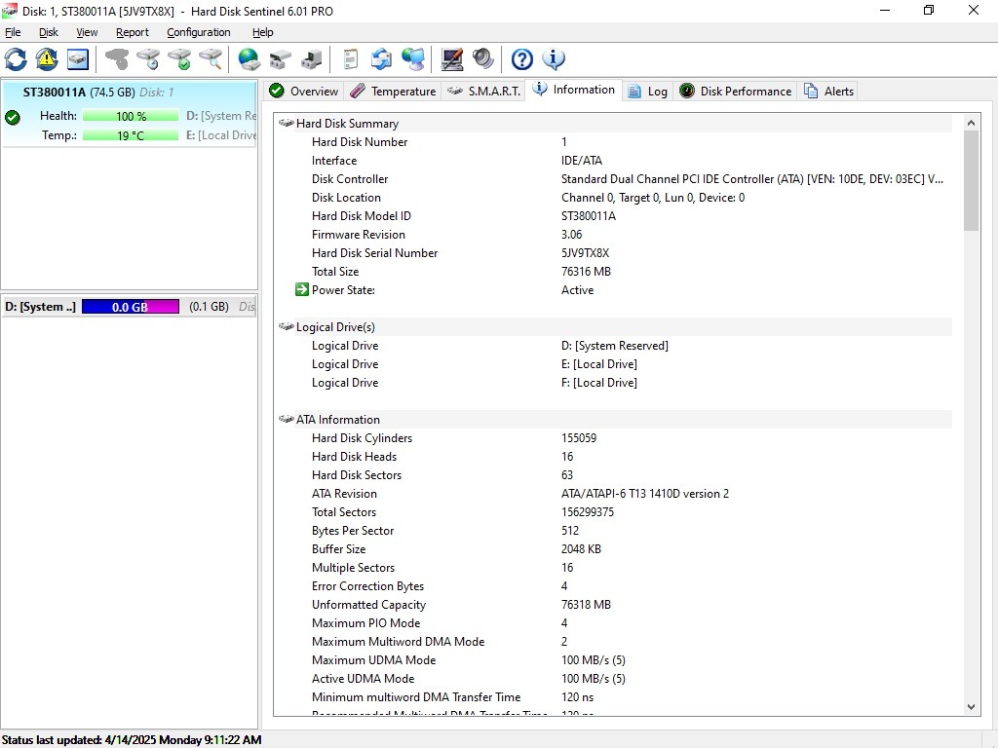This screenshot has width=998, height=748.
Task: Click the disk with magnifying glass icon
Action: click(x=211, y=59)
